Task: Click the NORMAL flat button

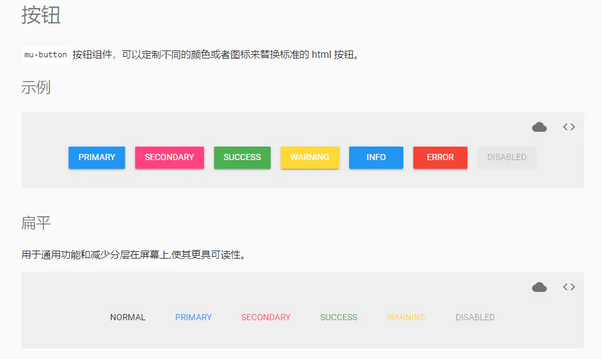Action: point(128,317)
